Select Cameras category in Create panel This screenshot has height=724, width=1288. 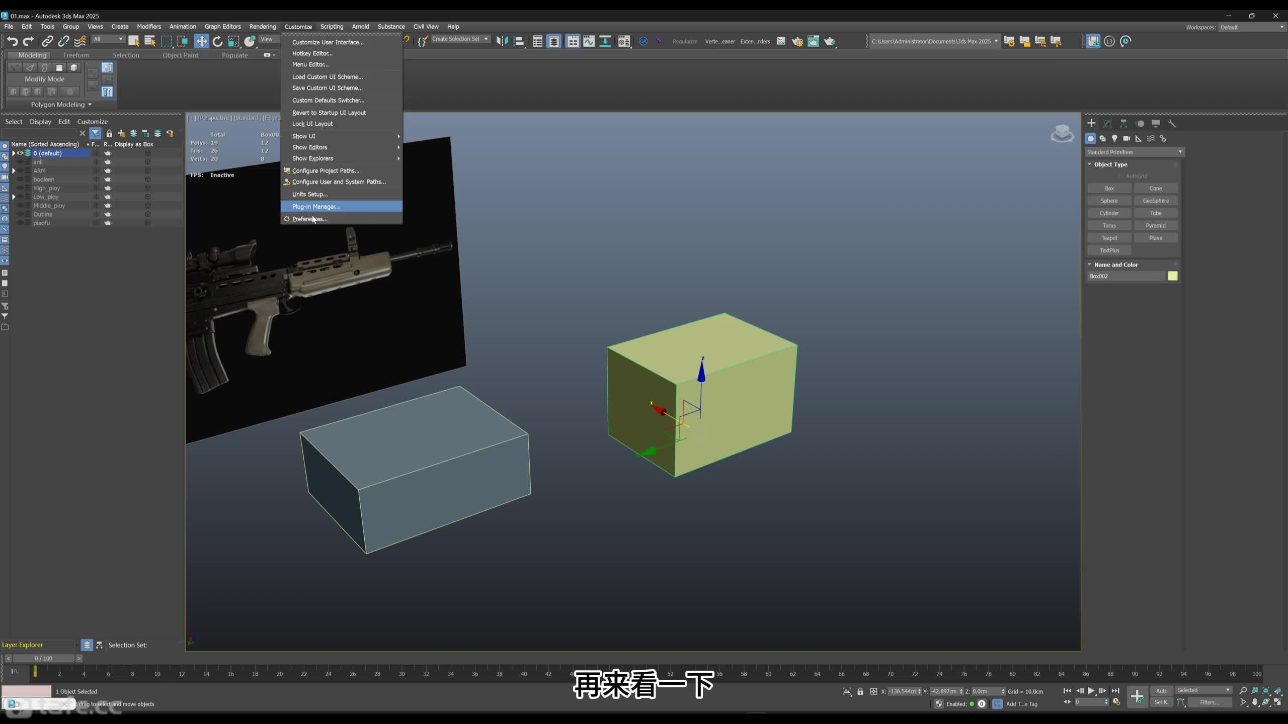[x=1126, y=138]
